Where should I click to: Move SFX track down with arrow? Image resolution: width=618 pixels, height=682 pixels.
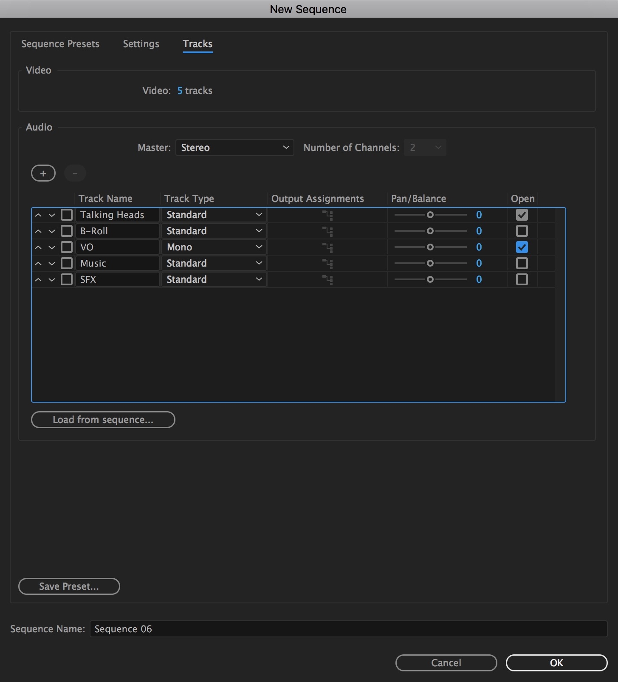pos(52,280)
